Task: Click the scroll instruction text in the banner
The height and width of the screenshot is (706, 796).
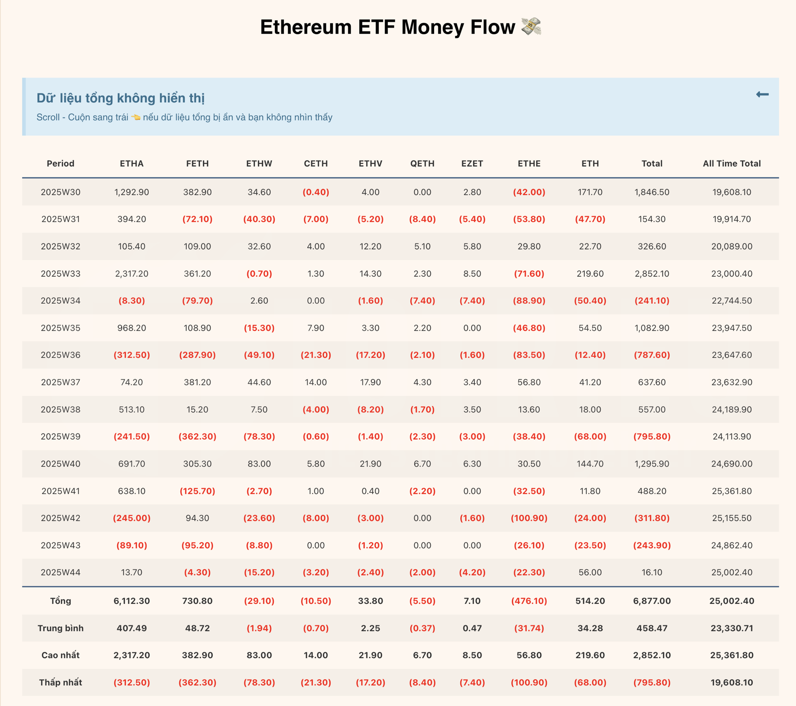Action: click(x=184, y=118)
